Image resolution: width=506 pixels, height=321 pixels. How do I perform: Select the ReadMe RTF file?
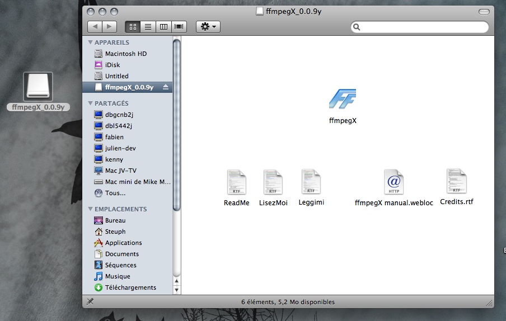[x=236, y=182]
